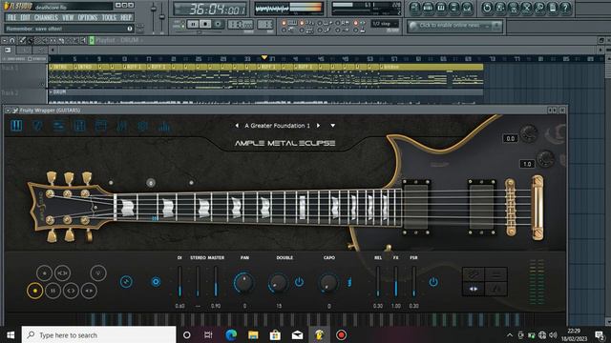Open the Fruity Wrapper window menu arrow
The image size is (611, 343).
tap(8, 111)
